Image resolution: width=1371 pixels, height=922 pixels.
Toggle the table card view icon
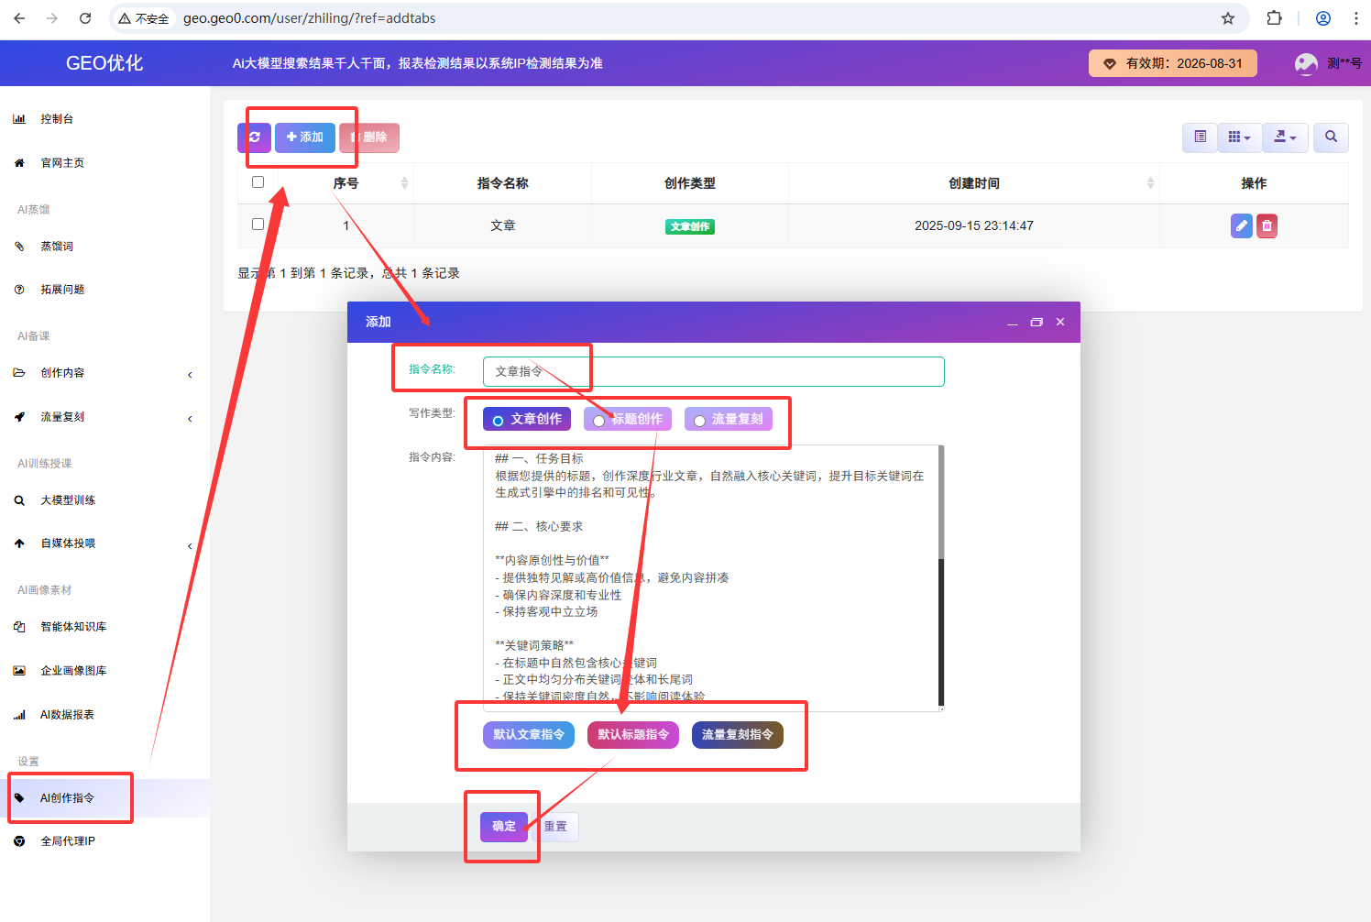point(1200,137)
